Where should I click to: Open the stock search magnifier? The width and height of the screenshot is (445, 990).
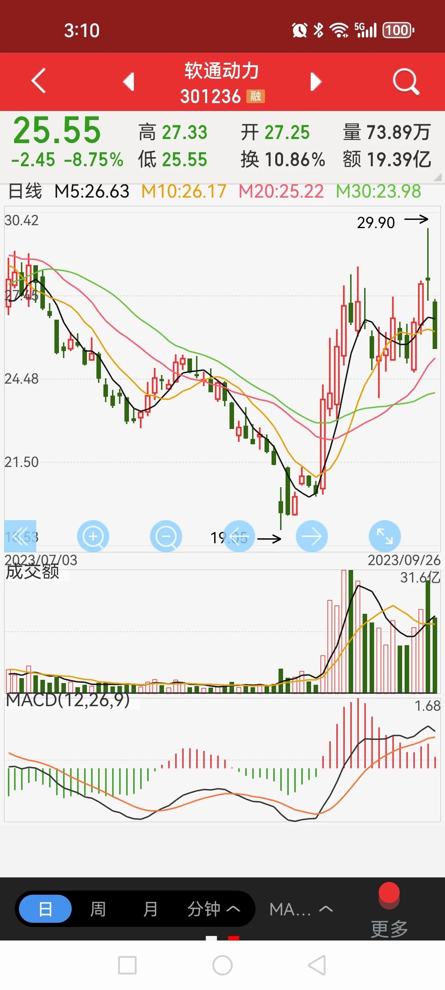(406, 81)
